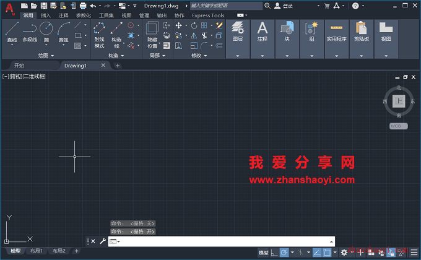Select the Circle (圆) tool

pyautogui.click(x=46, y=32)
